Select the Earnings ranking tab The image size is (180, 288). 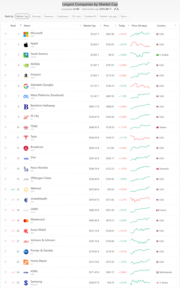[x=36, y=16]
